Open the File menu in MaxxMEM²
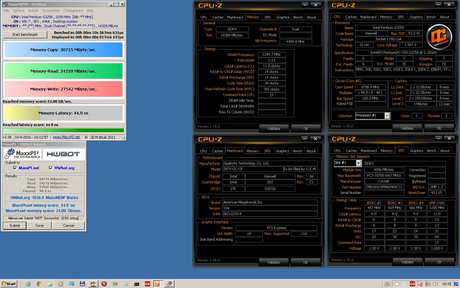This screenshot has width=460, height=288. (6, 11)
